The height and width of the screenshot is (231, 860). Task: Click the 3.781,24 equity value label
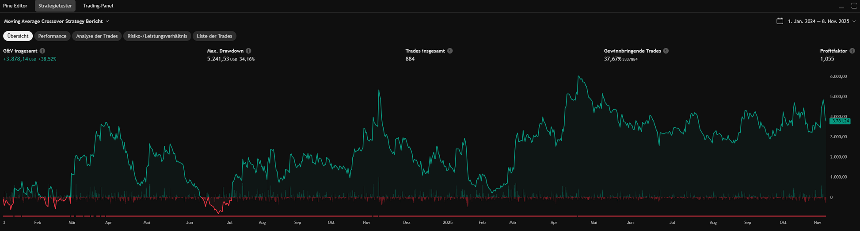click(x=840, y=121)
